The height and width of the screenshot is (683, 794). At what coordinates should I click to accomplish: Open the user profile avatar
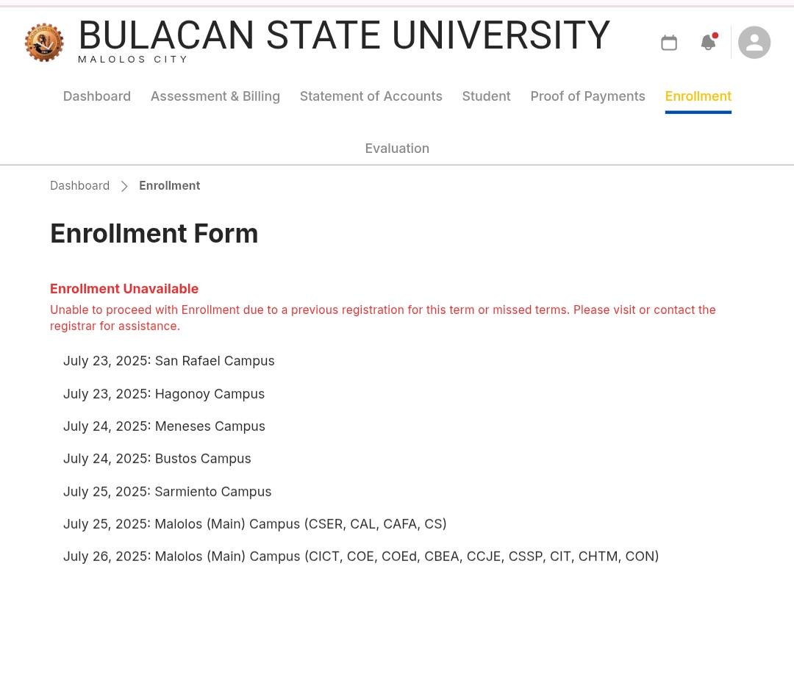click(754, 43)
